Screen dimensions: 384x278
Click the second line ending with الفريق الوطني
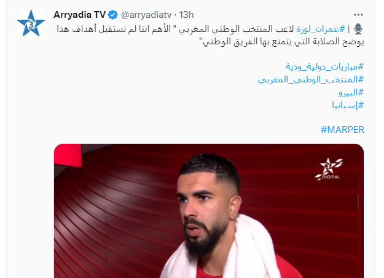[x=283, y=41]
